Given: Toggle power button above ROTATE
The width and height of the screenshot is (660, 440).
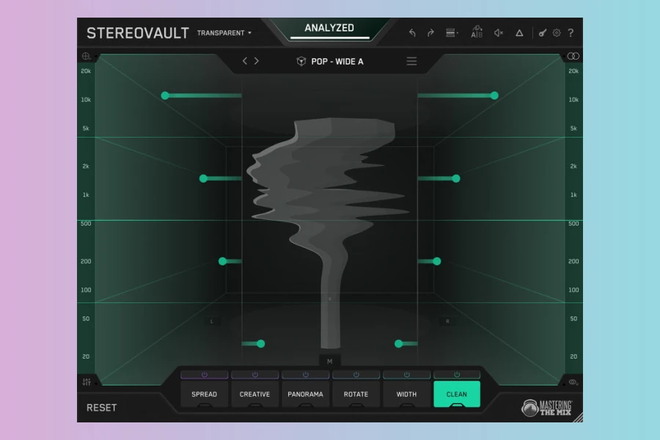Looking at the screenshot, I should (356, 374).
